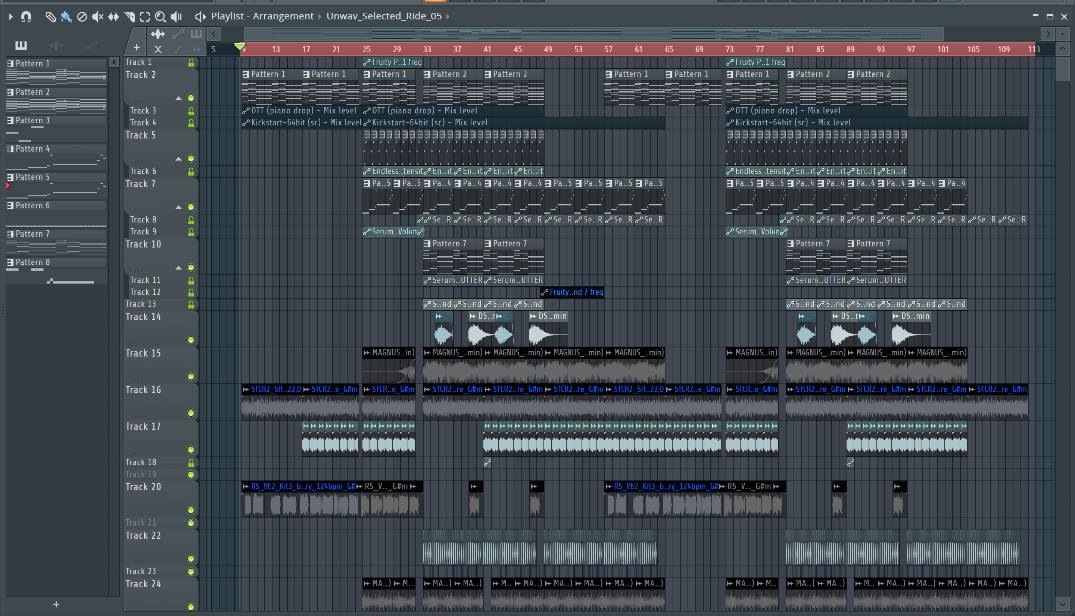This screenshot has height=616, width=1075.
Task: Select the Draw pencil tool
Action: 50,16
